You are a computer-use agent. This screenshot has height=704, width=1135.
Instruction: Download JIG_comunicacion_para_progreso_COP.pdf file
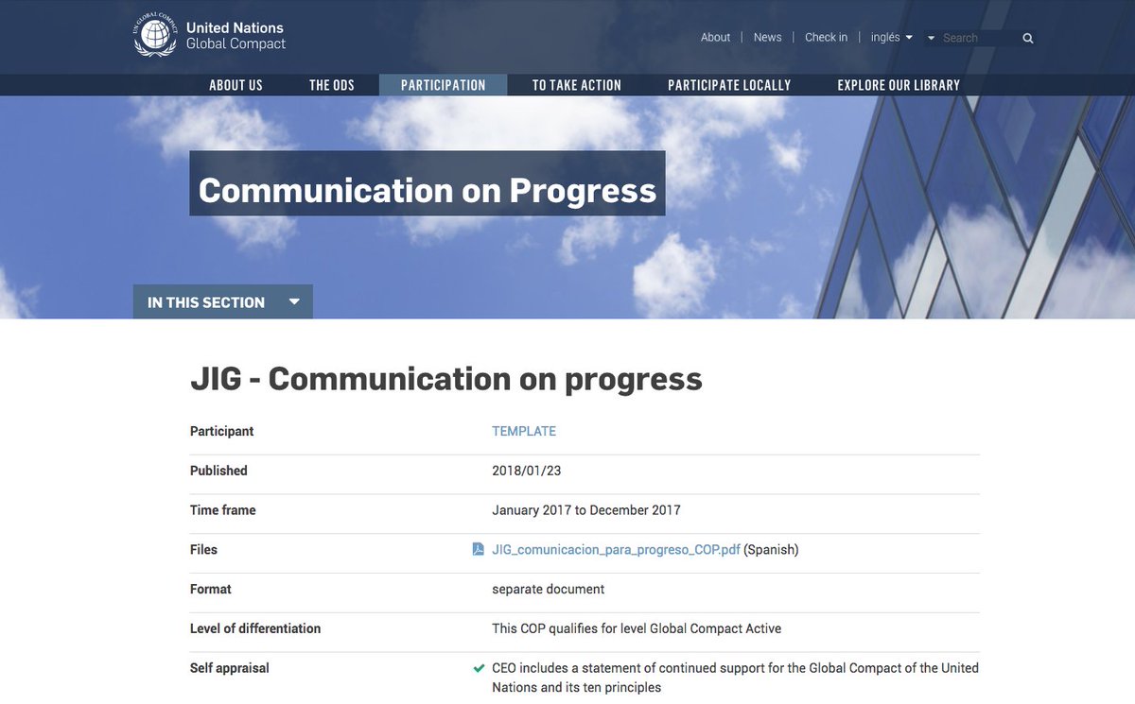click(616, 549)
